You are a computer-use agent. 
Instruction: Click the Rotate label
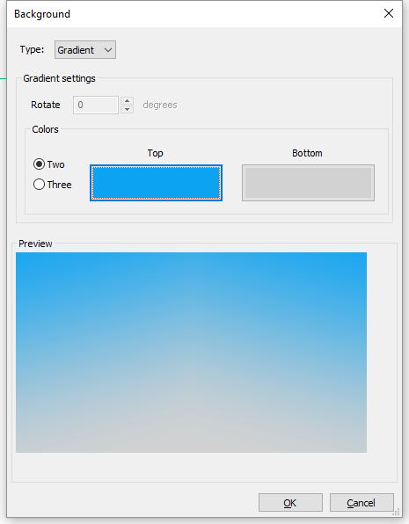[x=46, y=105]
